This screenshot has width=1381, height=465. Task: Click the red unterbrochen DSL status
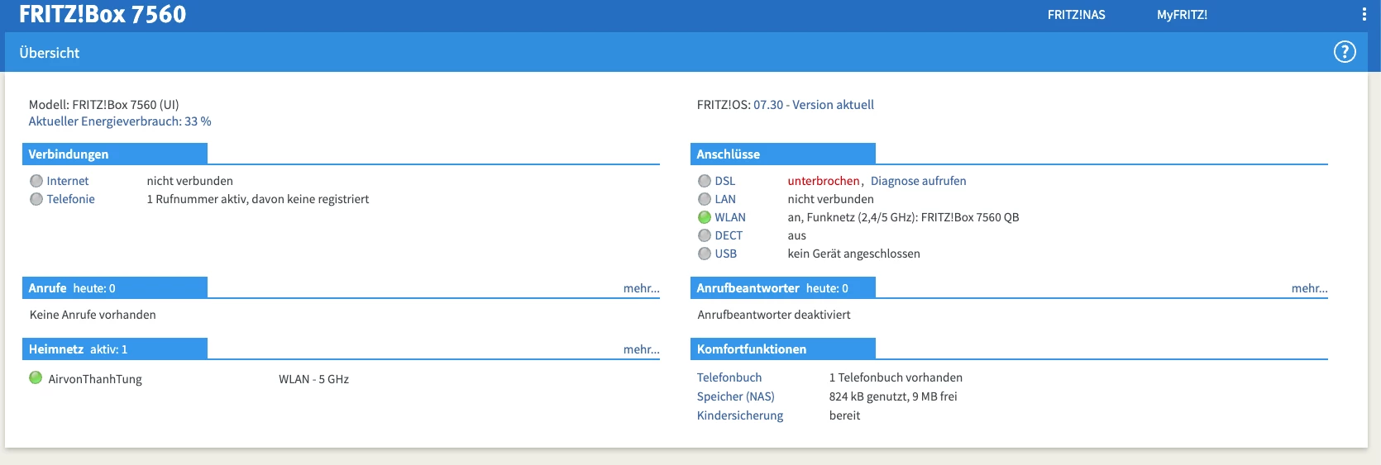click(x=824, y=181)
